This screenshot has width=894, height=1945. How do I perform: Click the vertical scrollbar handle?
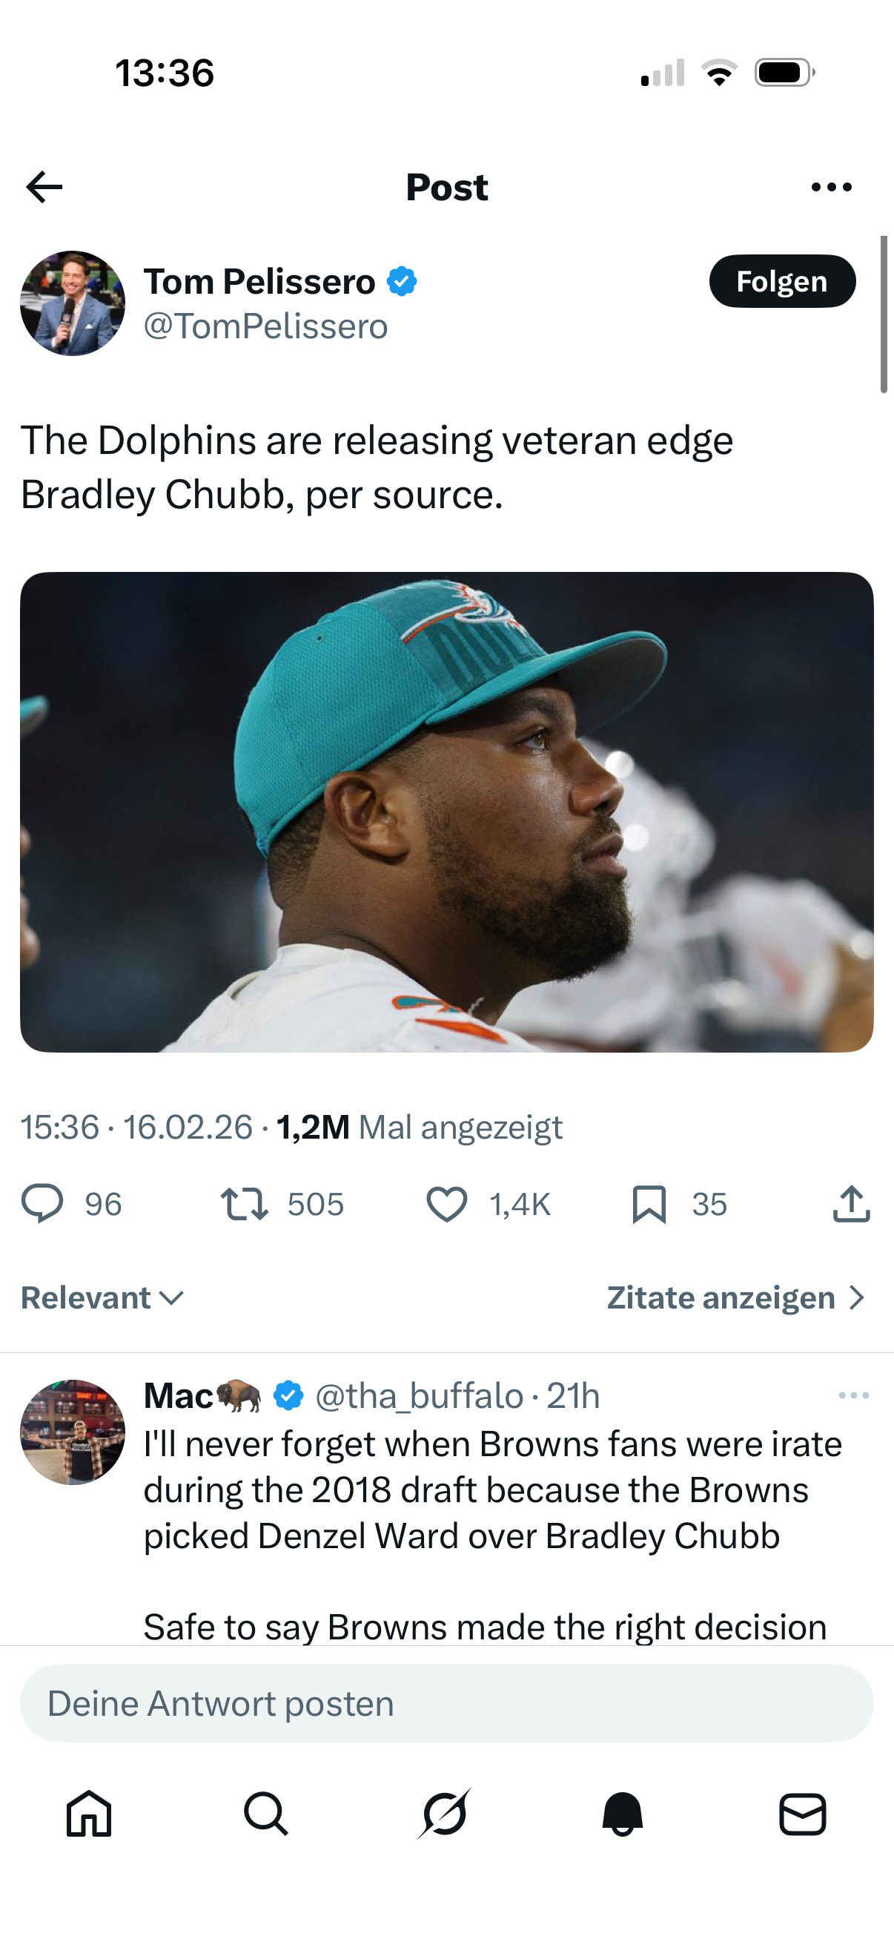pyautogui.click(x=884, y=314)
